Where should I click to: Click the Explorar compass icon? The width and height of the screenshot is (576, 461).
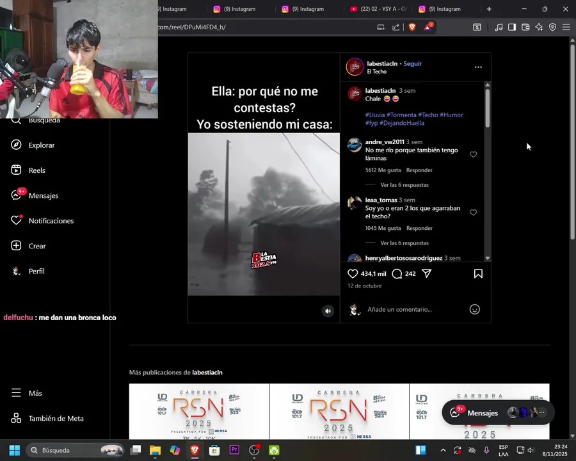tap(16, 145)
